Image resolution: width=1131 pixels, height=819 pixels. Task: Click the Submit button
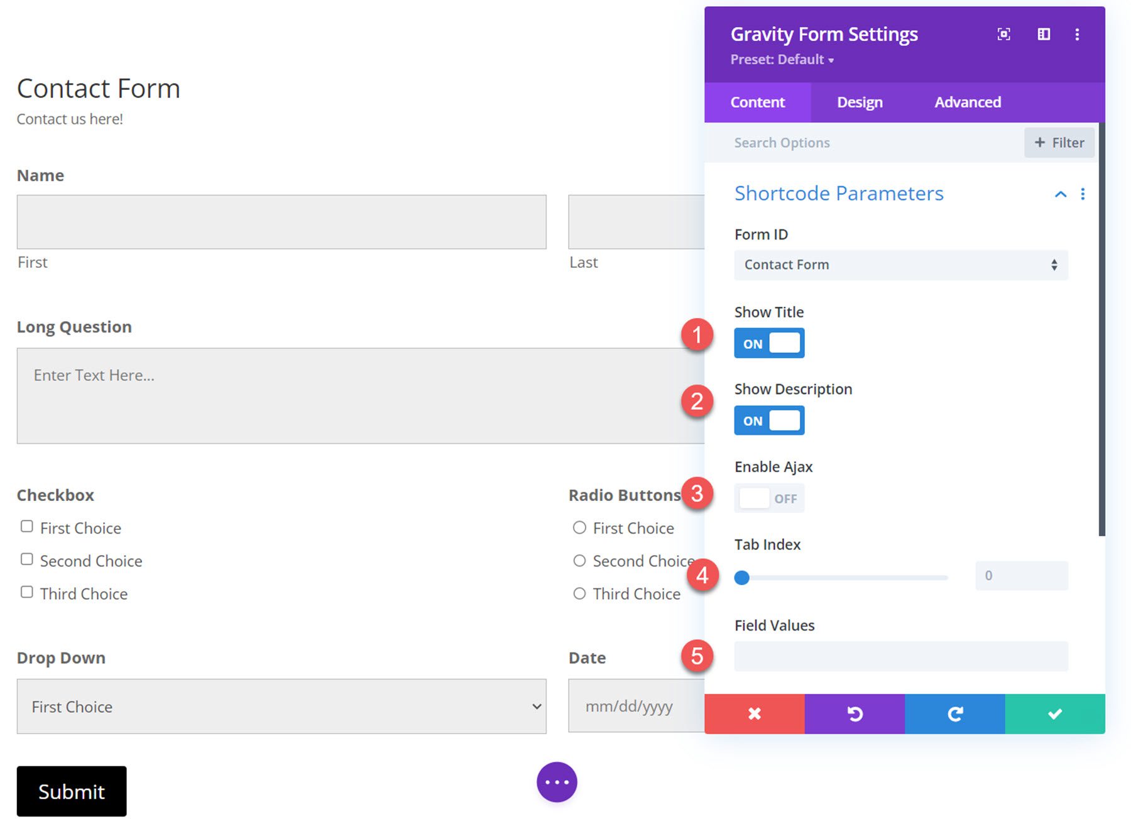(71, 791)
